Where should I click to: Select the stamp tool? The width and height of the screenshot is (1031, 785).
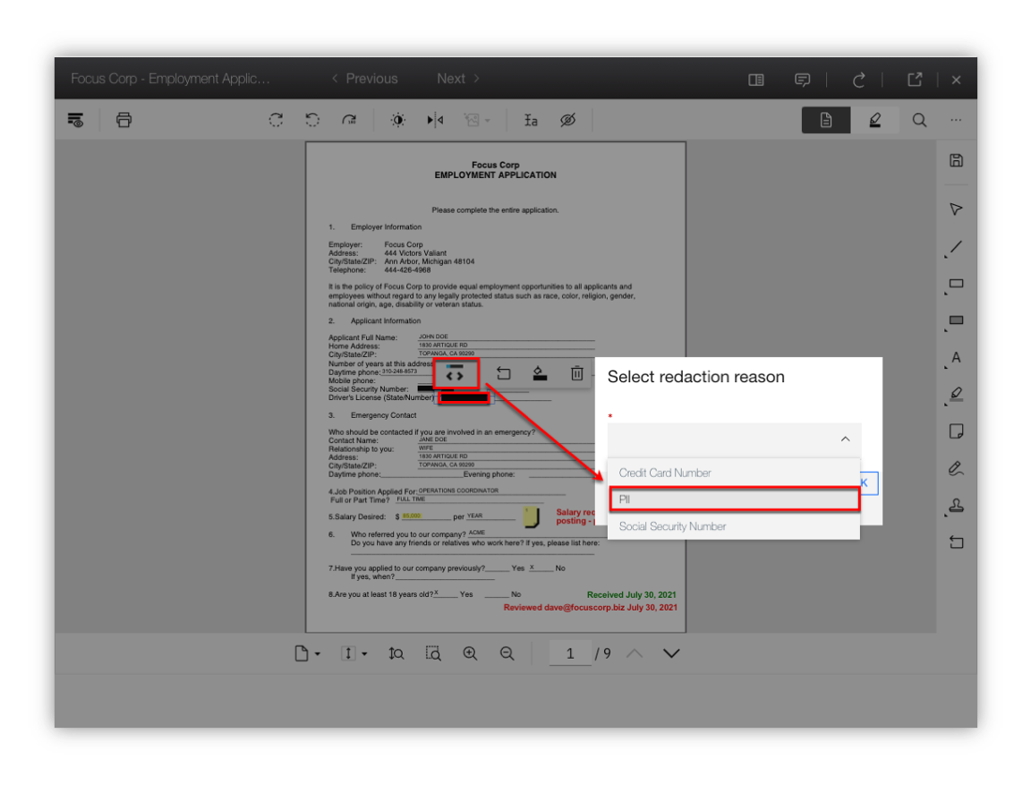(956, 506)
